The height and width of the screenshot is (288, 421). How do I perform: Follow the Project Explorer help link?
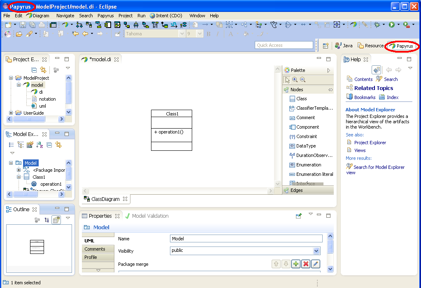(370, 143)
